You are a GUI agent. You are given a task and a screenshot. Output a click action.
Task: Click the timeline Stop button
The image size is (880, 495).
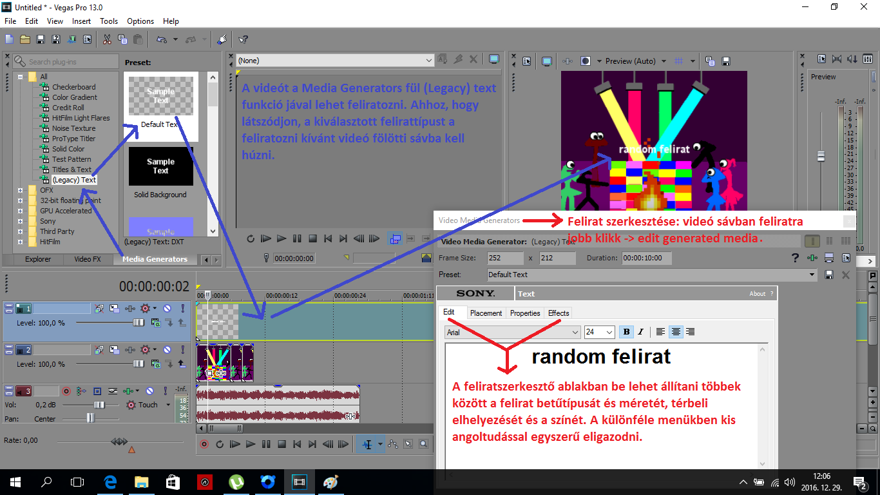point(282,444)
